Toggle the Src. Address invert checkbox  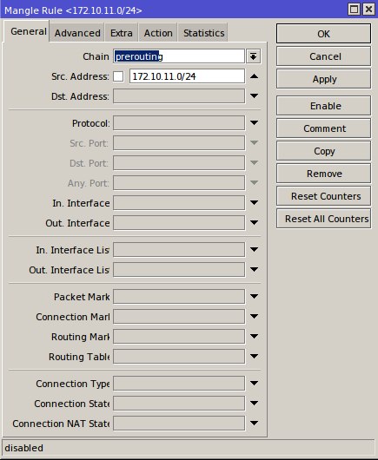[118, 76]
